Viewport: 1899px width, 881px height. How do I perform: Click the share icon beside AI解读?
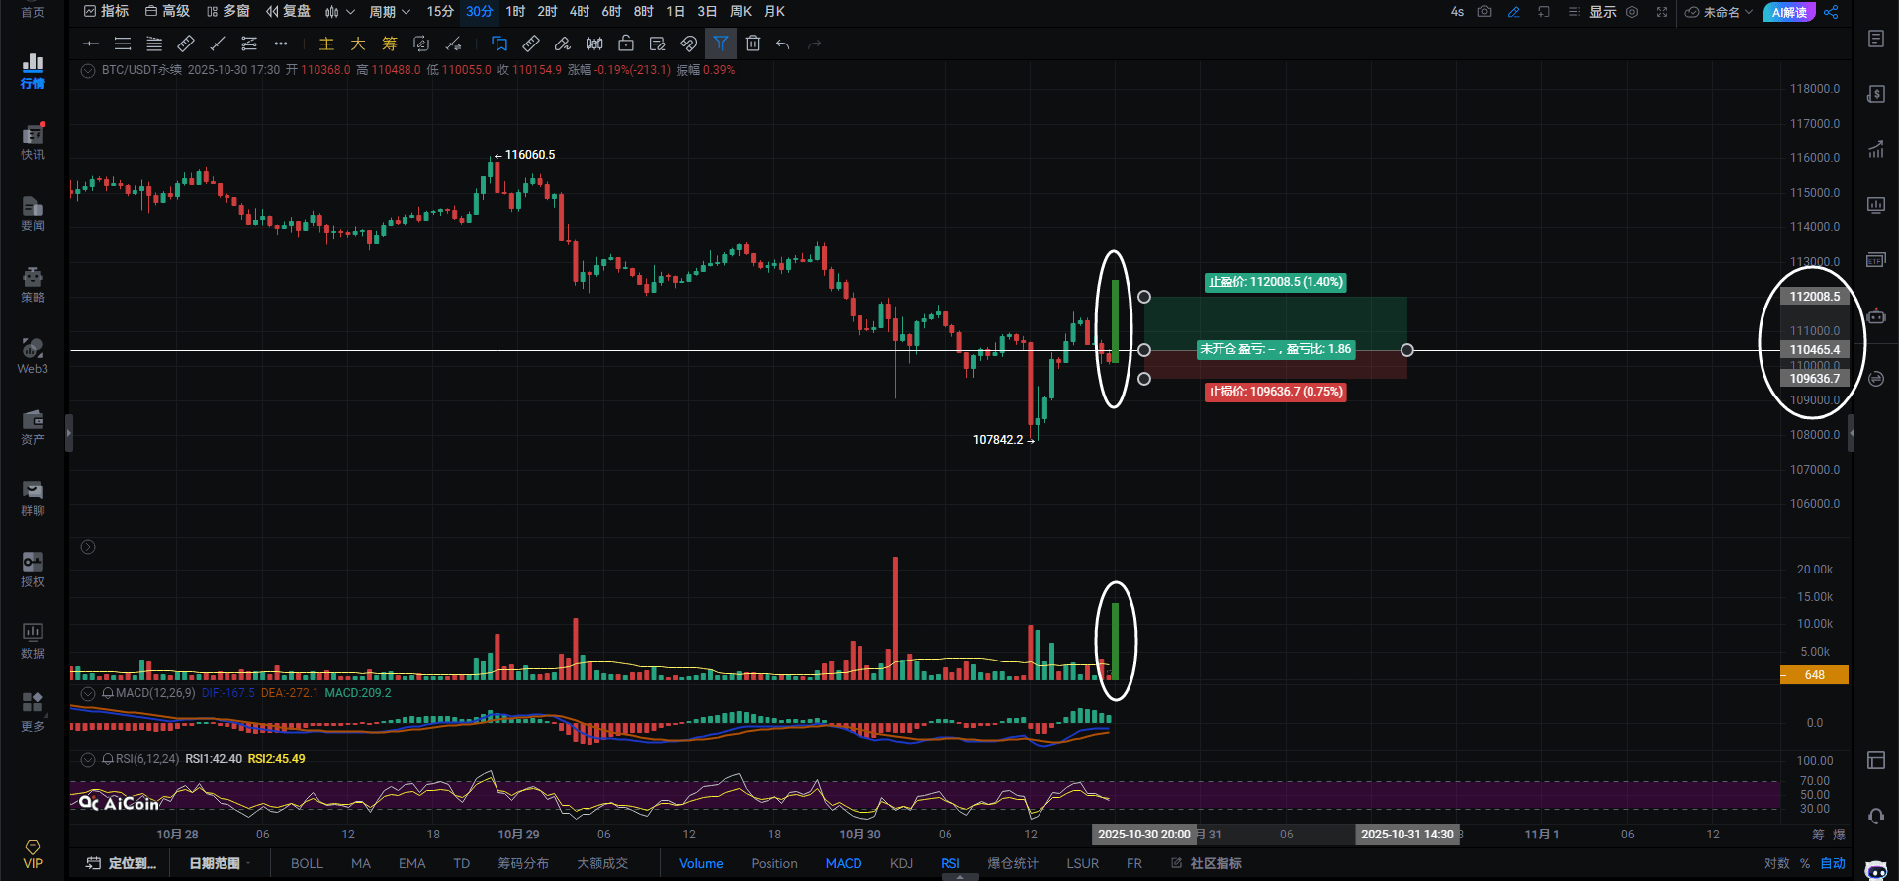coord(1831,12)
